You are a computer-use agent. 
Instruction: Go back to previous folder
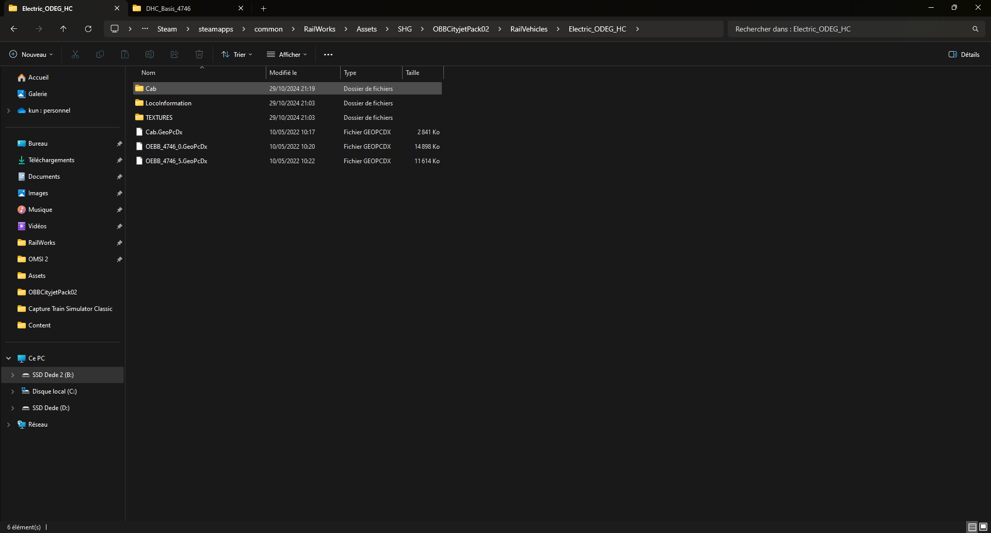14,29
